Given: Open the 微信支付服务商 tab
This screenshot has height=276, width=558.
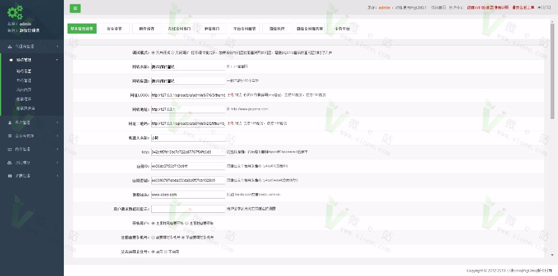Looking at the screenshot, I should 309,28.
